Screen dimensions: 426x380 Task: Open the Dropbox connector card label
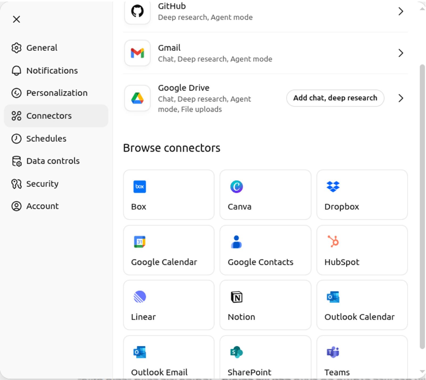(x=342, y=207)
